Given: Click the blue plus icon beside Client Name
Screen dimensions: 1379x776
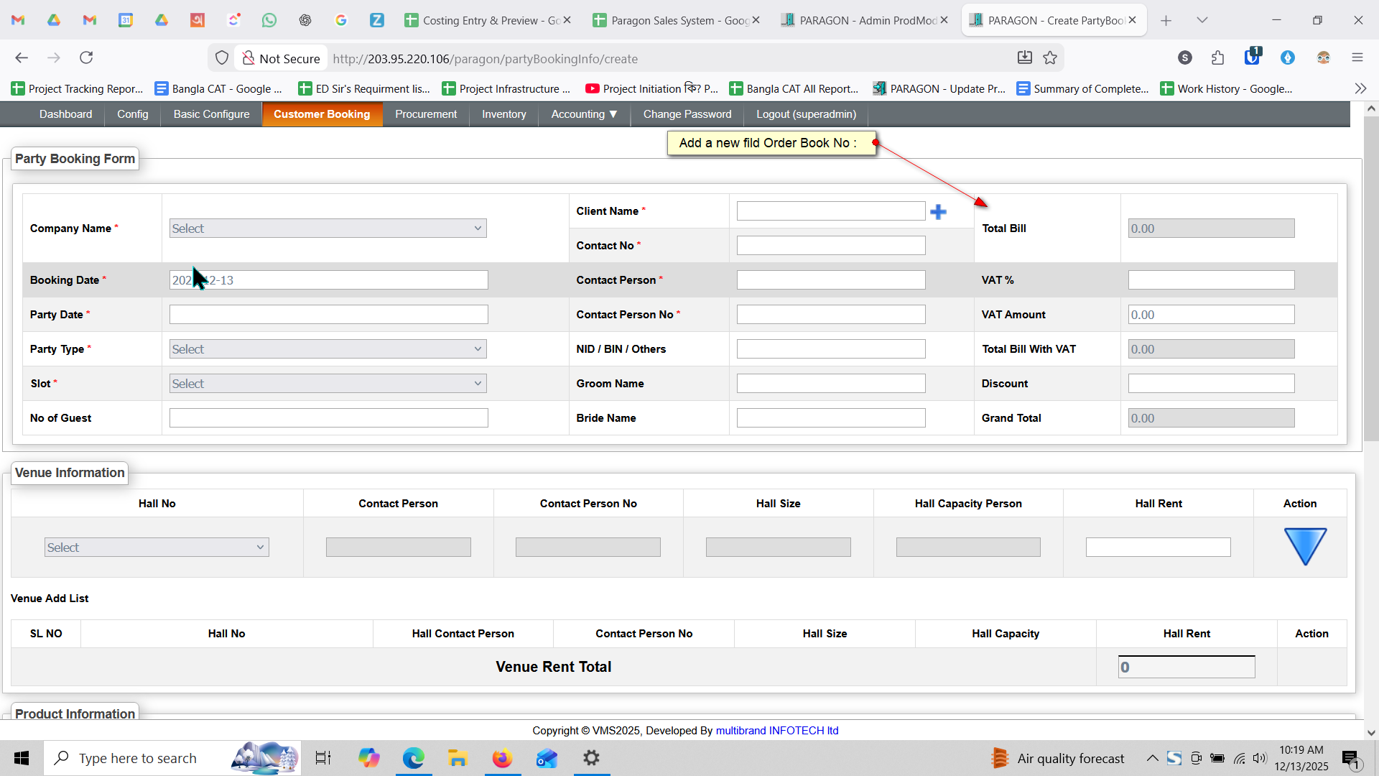Looking at the screenshot, I should point(938,212).
